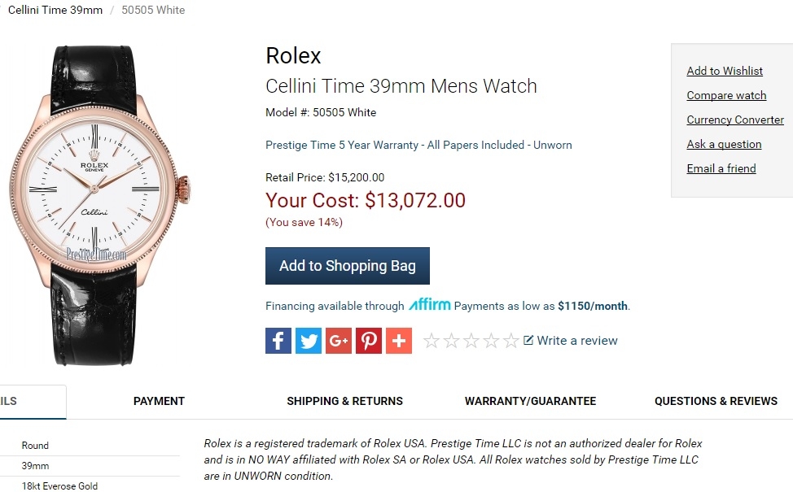Open Questions & Reviews tab
The width and height of the screenshot is (793, 492).
pyautogui.click(x=716, y=401)
